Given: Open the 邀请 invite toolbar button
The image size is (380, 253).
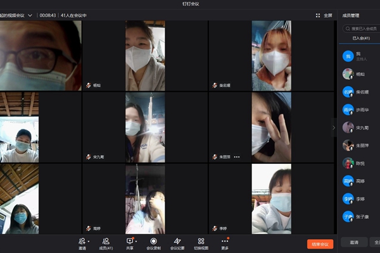Looking at the screenshot, I should coord(82,244).
